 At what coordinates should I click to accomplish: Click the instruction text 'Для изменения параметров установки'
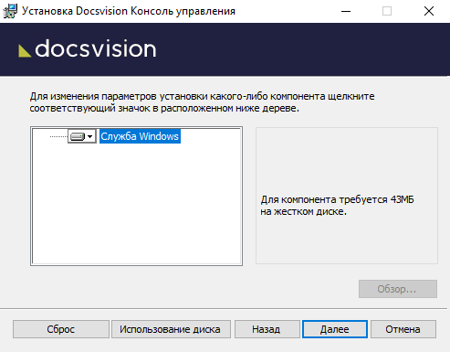coord(119,96)
